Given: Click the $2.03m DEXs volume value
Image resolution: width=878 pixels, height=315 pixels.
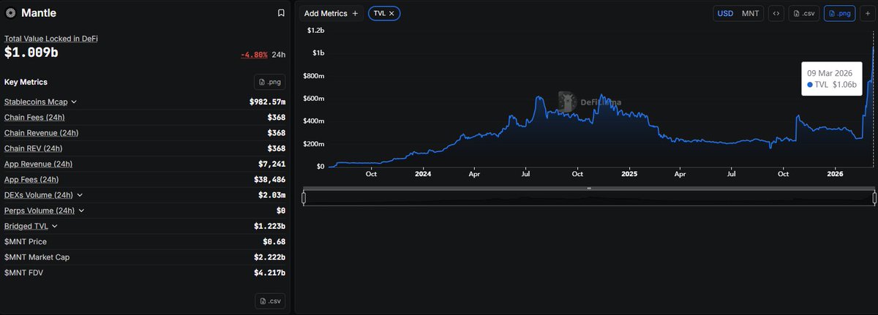Looking at the screenshot, I should 271,195.
